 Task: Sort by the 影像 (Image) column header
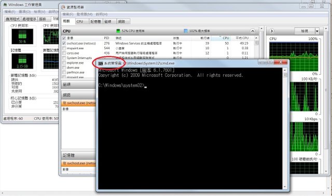point(70,38)
